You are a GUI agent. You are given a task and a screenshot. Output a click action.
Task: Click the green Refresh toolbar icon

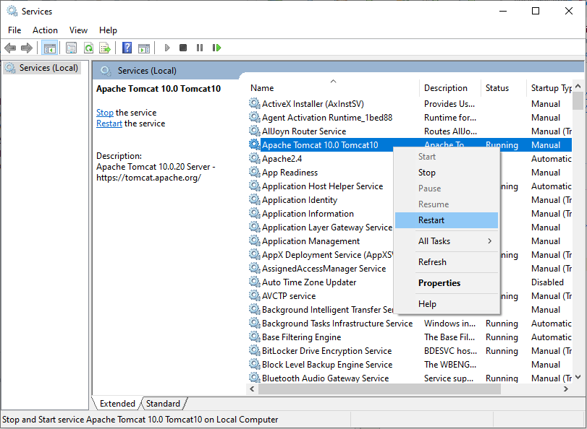tap(89, 48)
